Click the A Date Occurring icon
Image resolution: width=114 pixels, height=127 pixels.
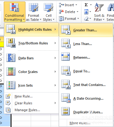click(x=66, y=98)
